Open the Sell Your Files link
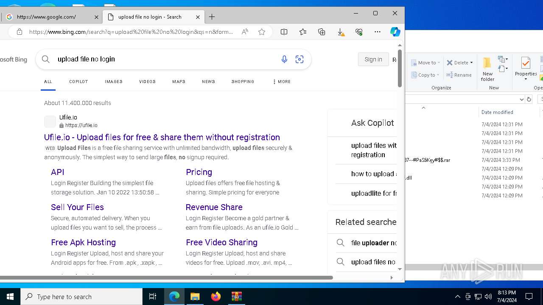 point(77,207)
